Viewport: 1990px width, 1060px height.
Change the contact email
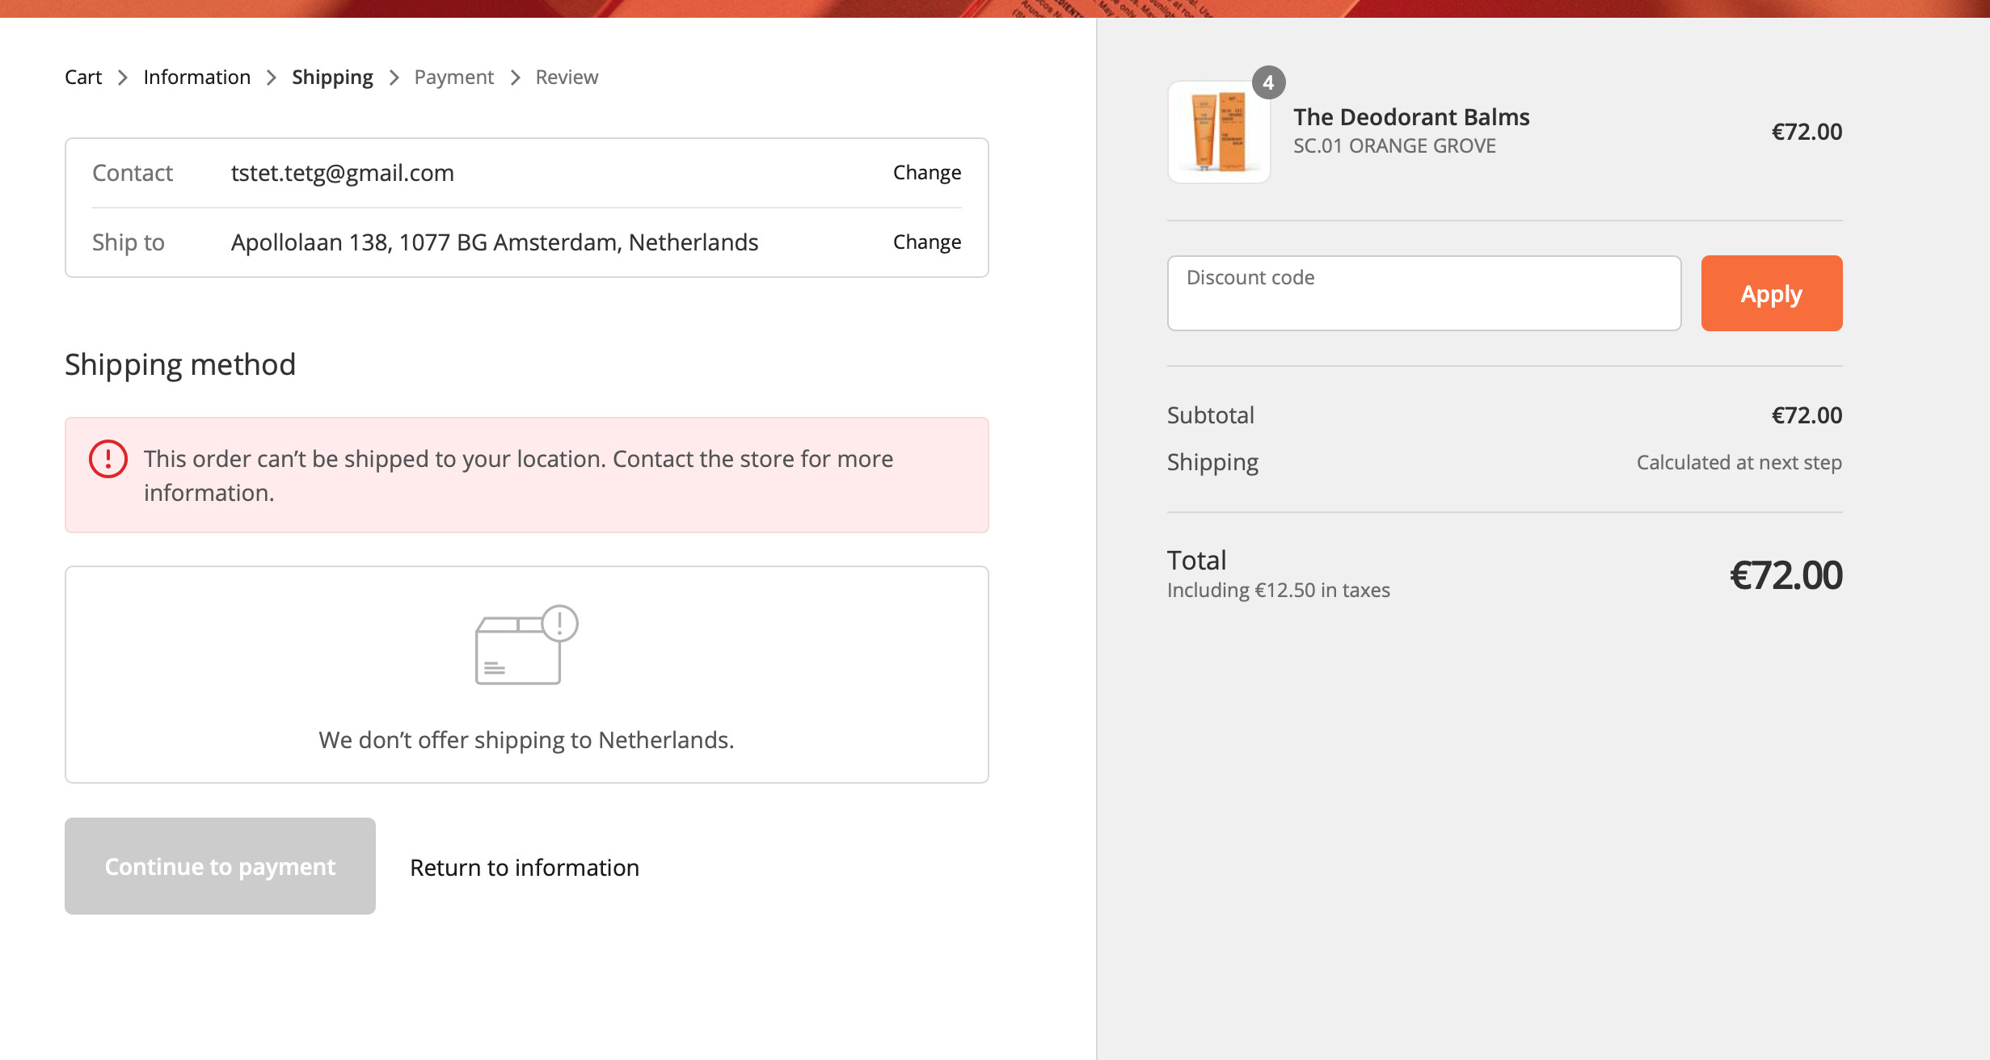(926, 173)
